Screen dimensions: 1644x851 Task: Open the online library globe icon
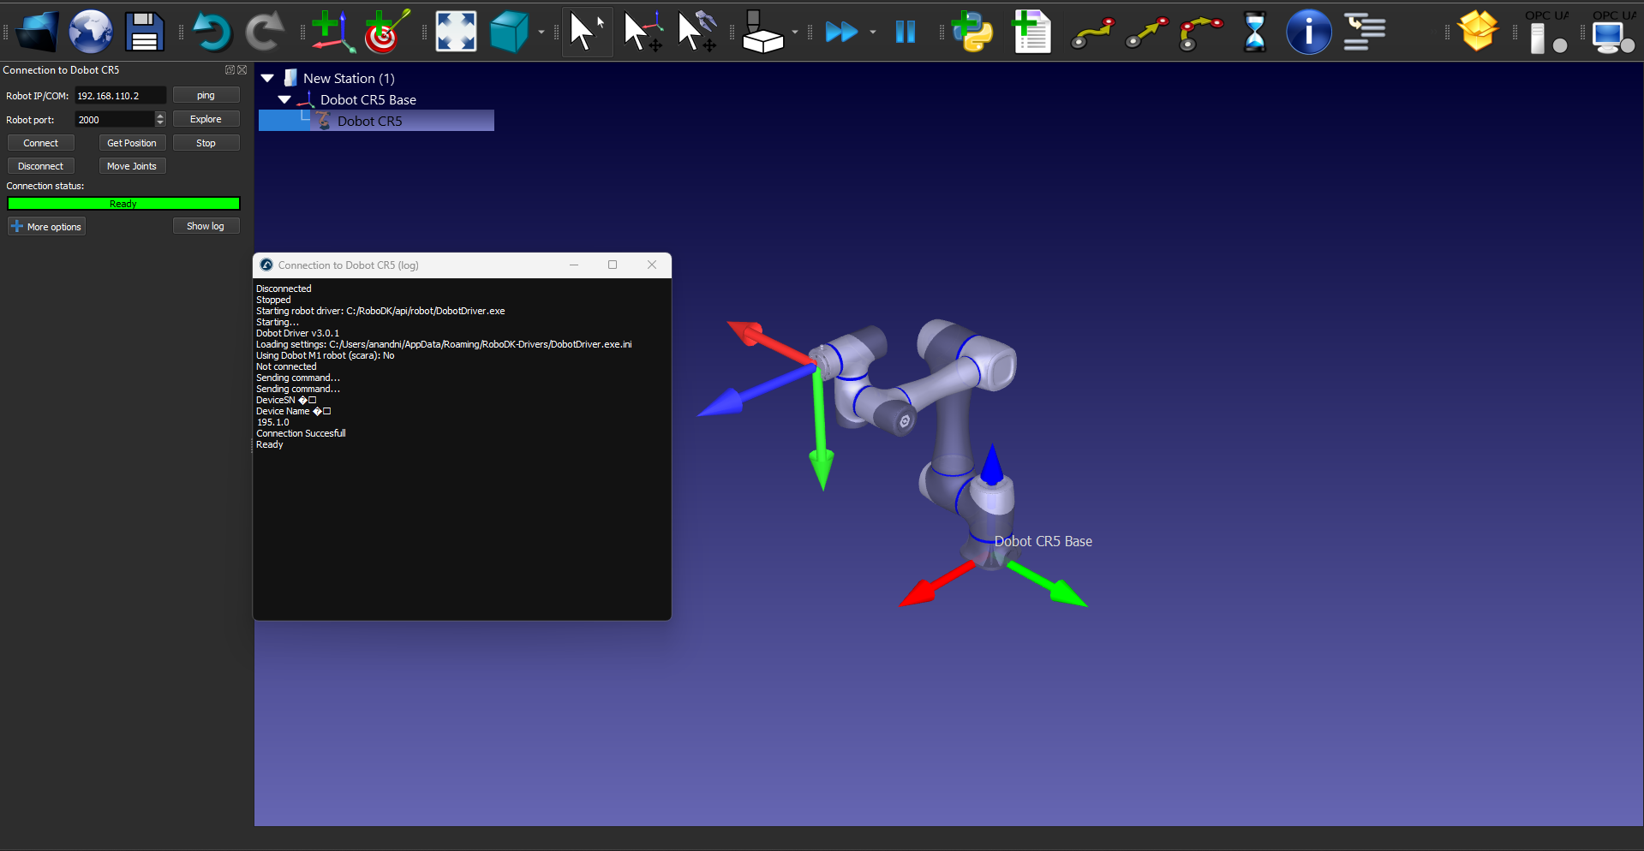[91, 32]
